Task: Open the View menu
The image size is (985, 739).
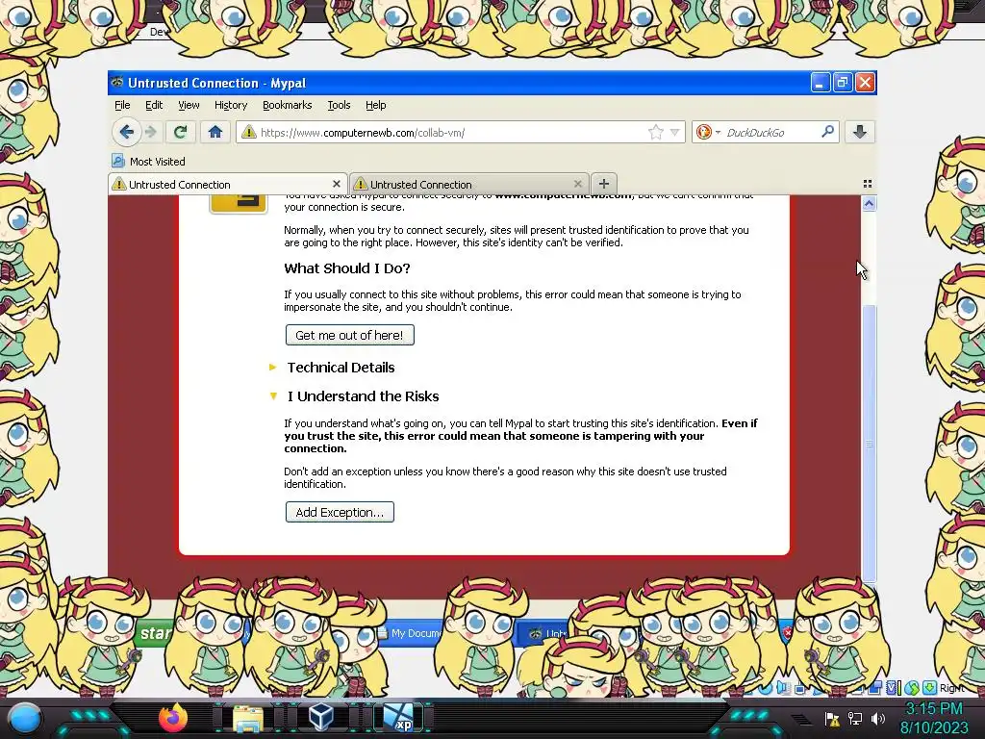Action: pos(189,105)
